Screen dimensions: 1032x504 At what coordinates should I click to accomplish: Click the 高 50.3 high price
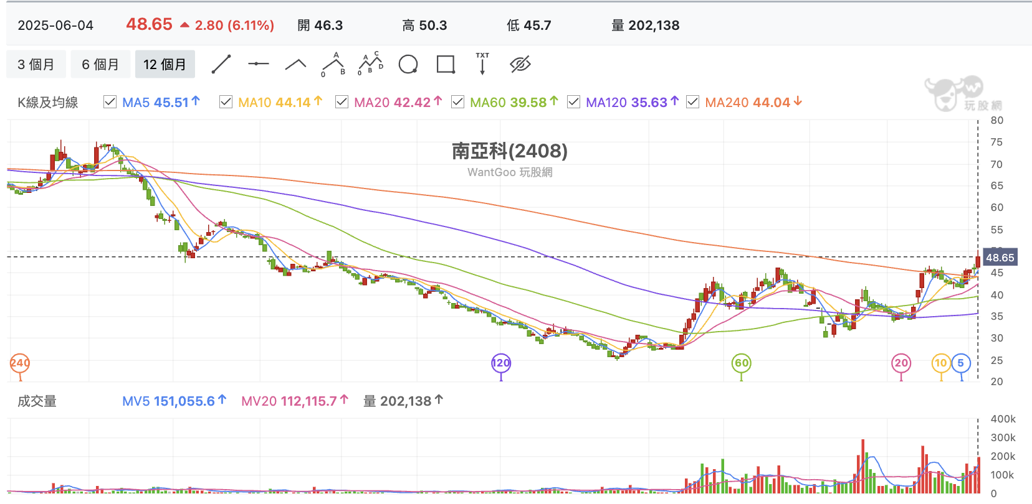pyautogui.click(x=424, y=26)
